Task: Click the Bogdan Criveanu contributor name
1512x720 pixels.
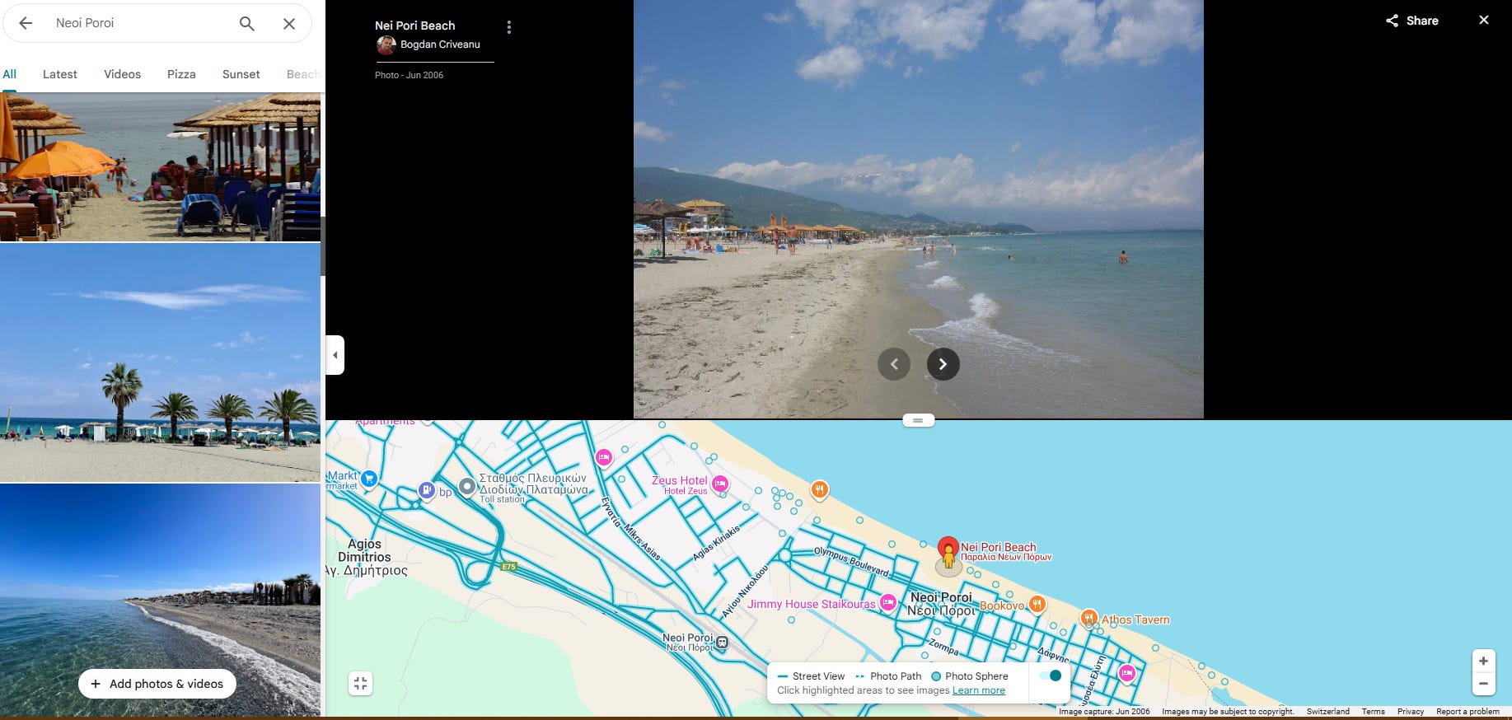Action: tap(440, 44)
